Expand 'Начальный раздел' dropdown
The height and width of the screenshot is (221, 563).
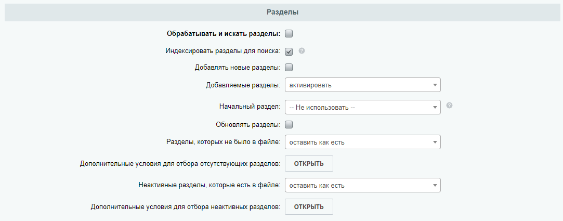[363, 107]
